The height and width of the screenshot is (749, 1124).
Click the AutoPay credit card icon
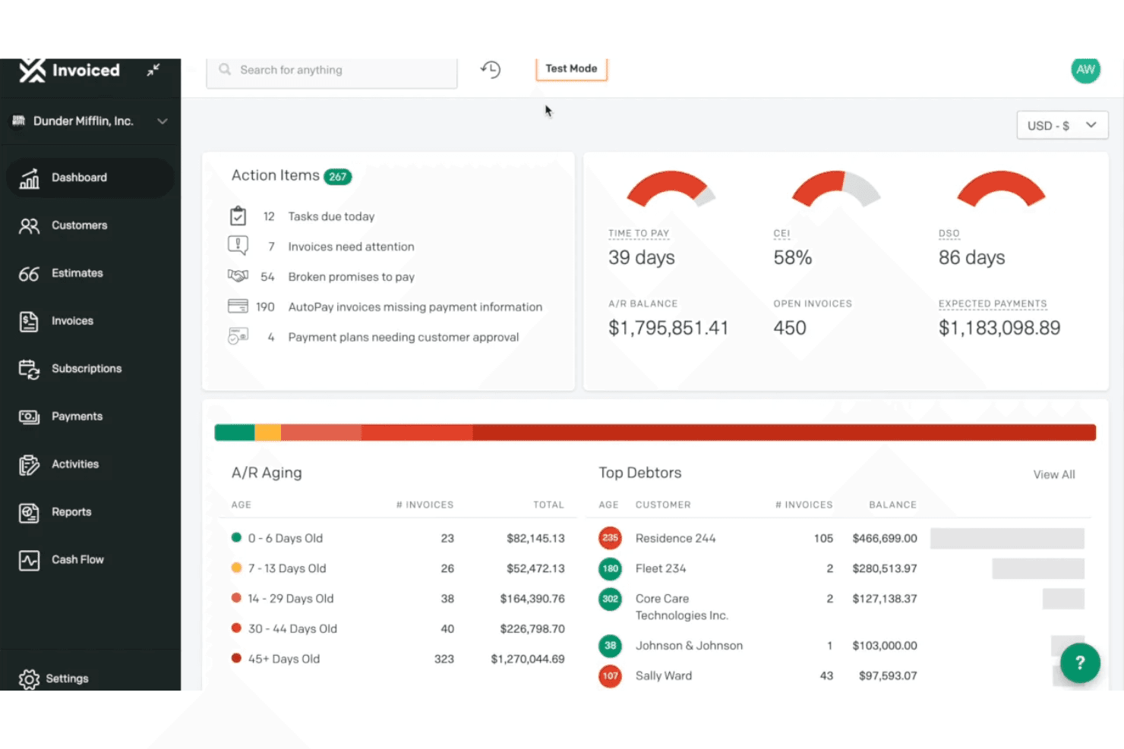(x=238, y=307)
